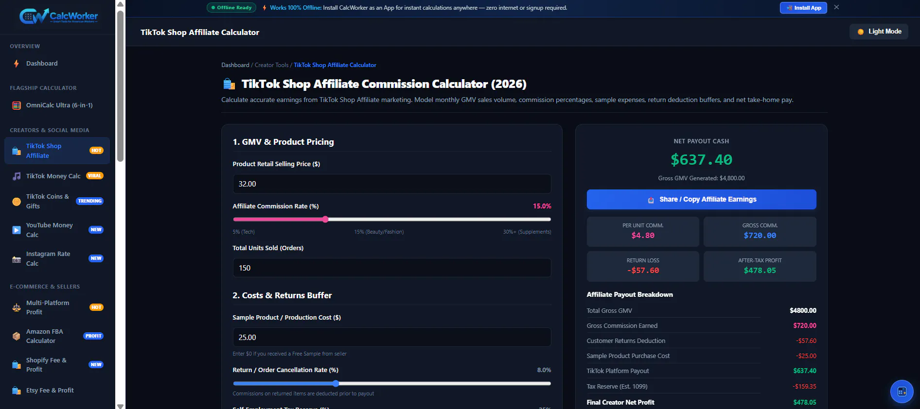The width and height of the screenshot is (920, 409).
Task: Click the shopping bag icon beside page title
Action: click(x=229, y=85)
